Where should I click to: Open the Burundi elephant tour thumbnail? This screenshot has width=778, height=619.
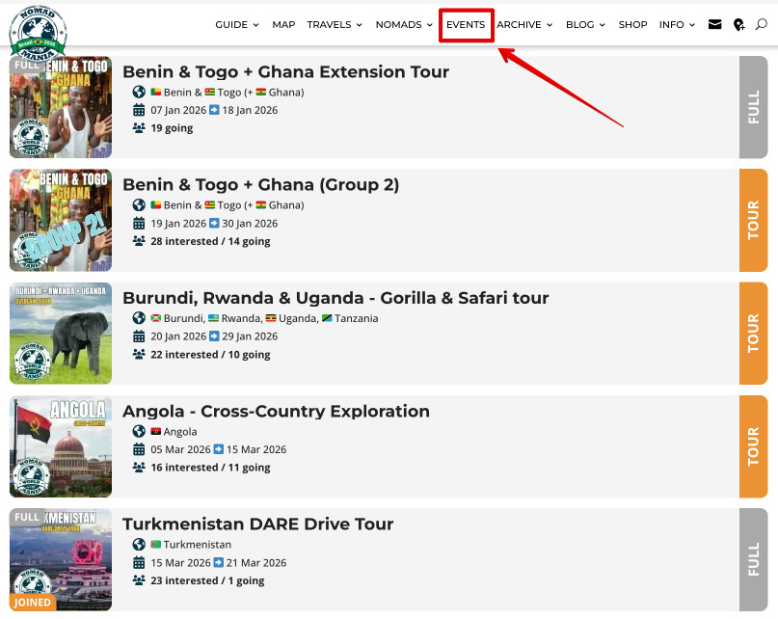click(61, 333)
